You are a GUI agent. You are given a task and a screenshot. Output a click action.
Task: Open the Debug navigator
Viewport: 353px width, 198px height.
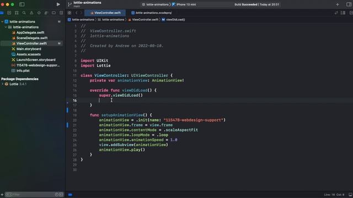(46, 13)
